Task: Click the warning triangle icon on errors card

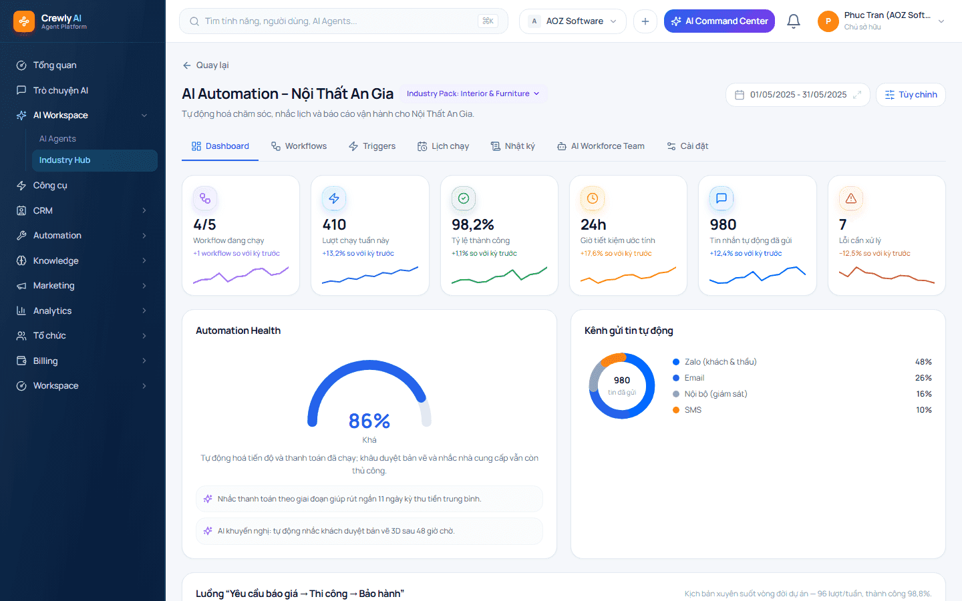Action: [851, 198]
